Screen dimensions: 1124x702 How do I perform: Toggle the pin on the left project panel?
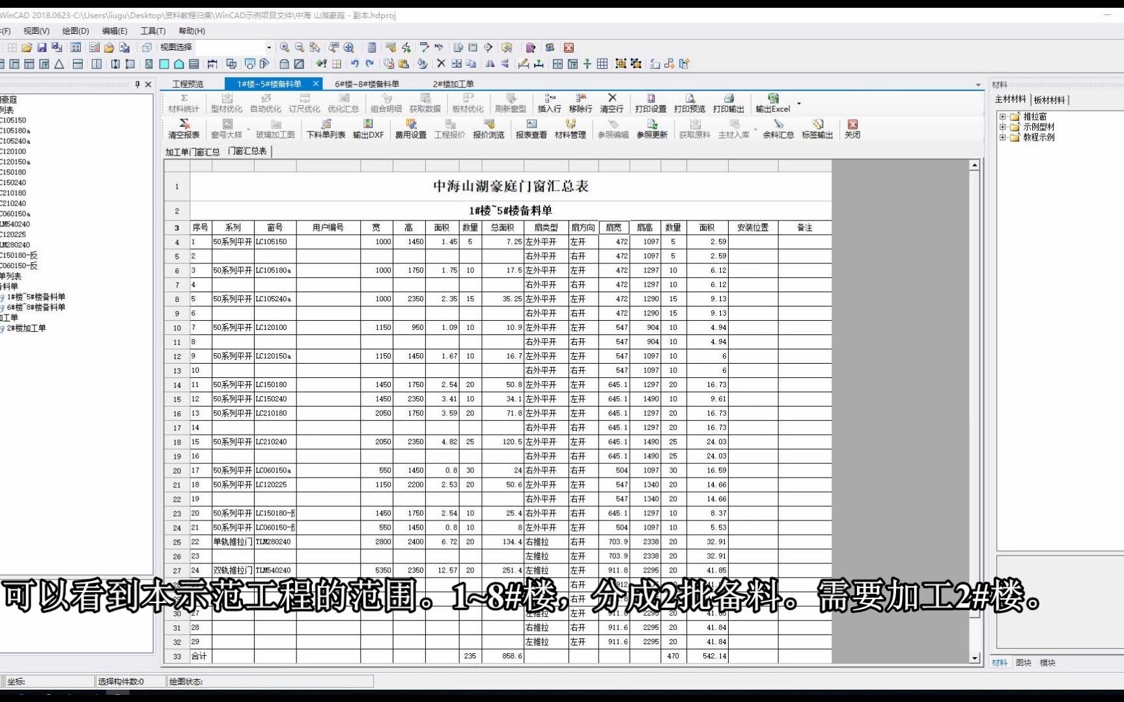(x=137, y=85)
